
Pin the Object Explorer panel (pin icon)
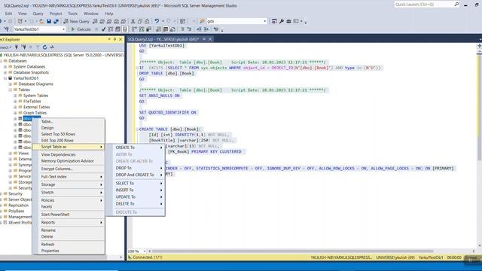pos(115,39)
